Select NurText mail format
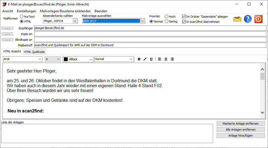Viewport: 268px width, 148px height. 22,17
